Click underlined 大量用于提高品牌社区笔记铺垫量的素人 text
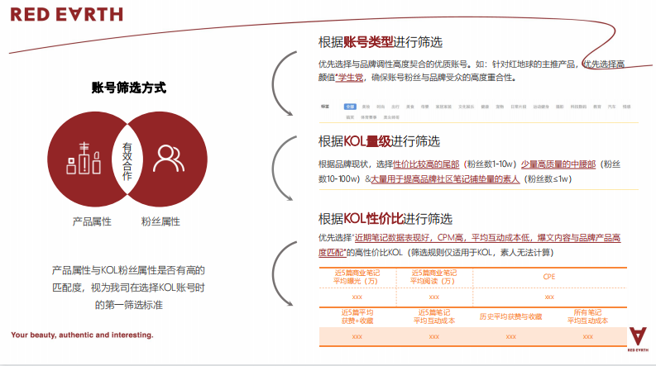656x366 pixels. (445, 178)
